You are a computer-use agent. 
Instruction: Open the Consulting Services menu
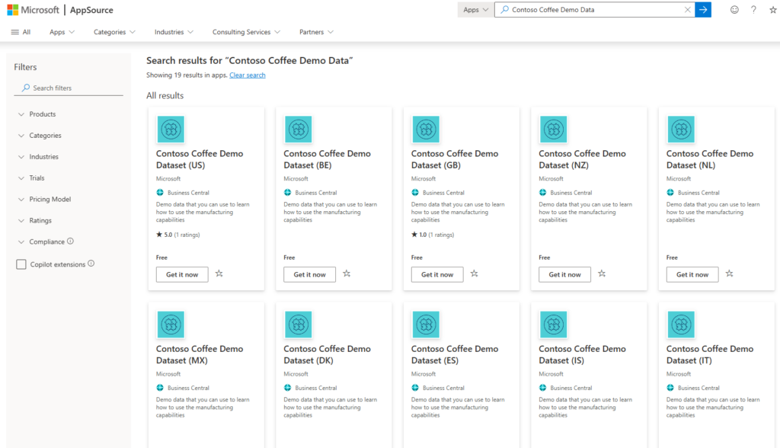point(246,32)
